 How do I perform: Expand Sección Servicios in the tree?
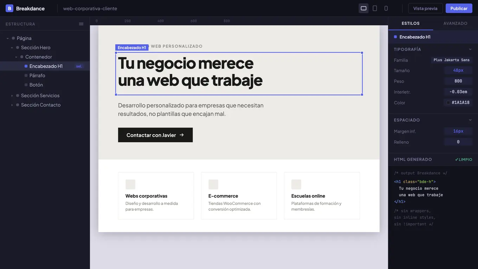(12, 95)
